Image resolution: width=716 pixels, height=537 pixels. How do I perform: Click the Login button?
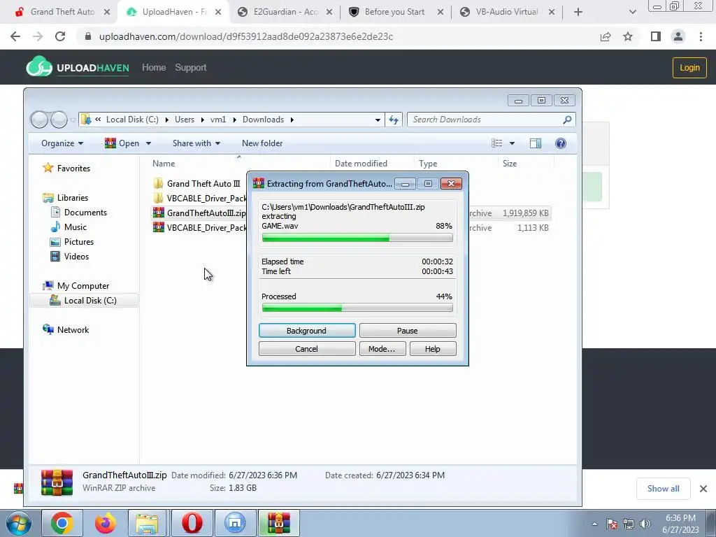(689, 68)
